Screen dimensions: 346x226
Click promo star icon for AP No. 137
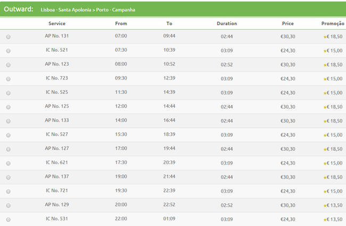click(325, 177)
